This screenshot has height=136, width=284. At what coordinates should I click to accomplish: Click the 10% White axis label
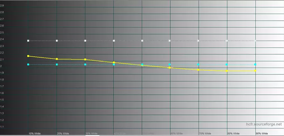click(34, 133)
